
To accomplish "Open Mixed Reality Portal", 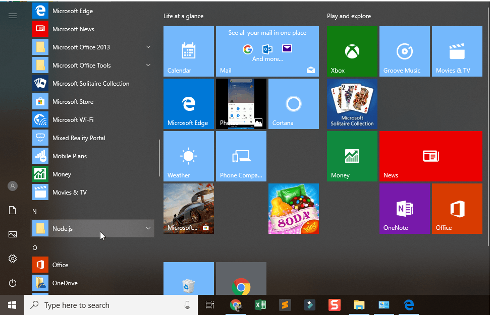I will [x=93, y=138].
